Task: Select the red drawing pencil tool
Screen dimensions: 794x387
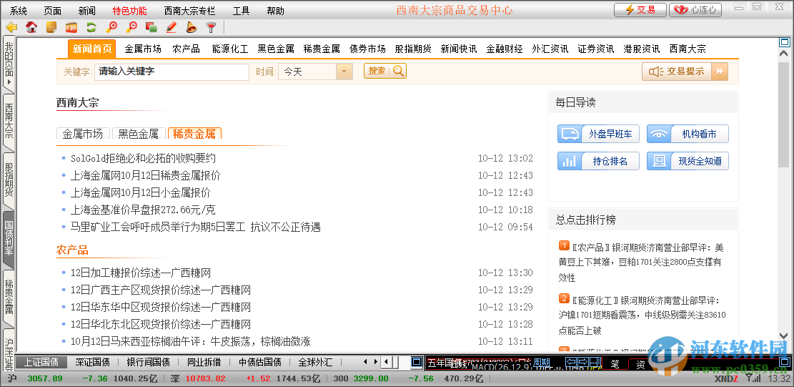Action: [171, 27]
